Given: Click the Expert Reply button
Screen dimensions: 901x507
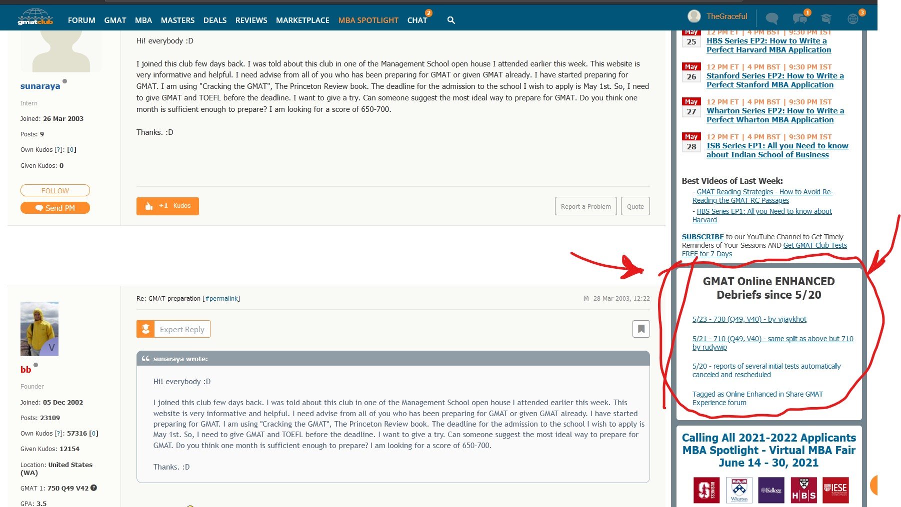Looking at the screenshot, I should coord(173,329).
